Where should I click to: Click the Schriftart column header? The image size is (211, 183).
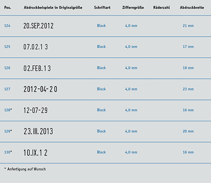pos(102,8)
